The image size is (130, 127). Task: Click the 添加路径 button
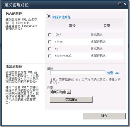[71, 99]
